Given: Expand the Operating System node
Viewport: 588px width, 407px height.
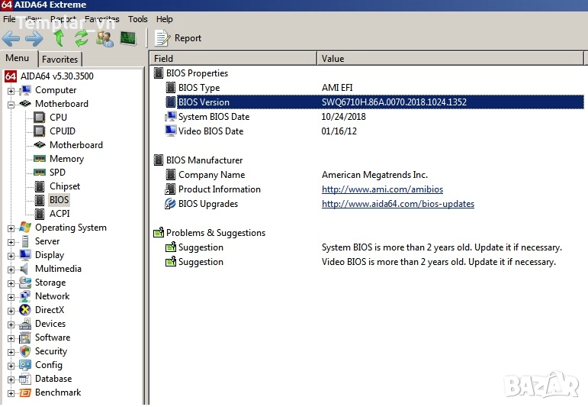Looking at the screenshot, I should (x=11, y=228).
